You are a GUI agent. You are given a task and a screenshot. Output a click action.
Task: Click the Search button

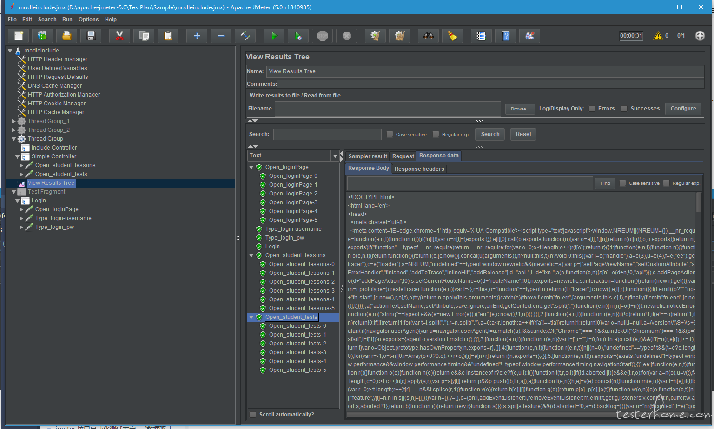pos(490,134)
